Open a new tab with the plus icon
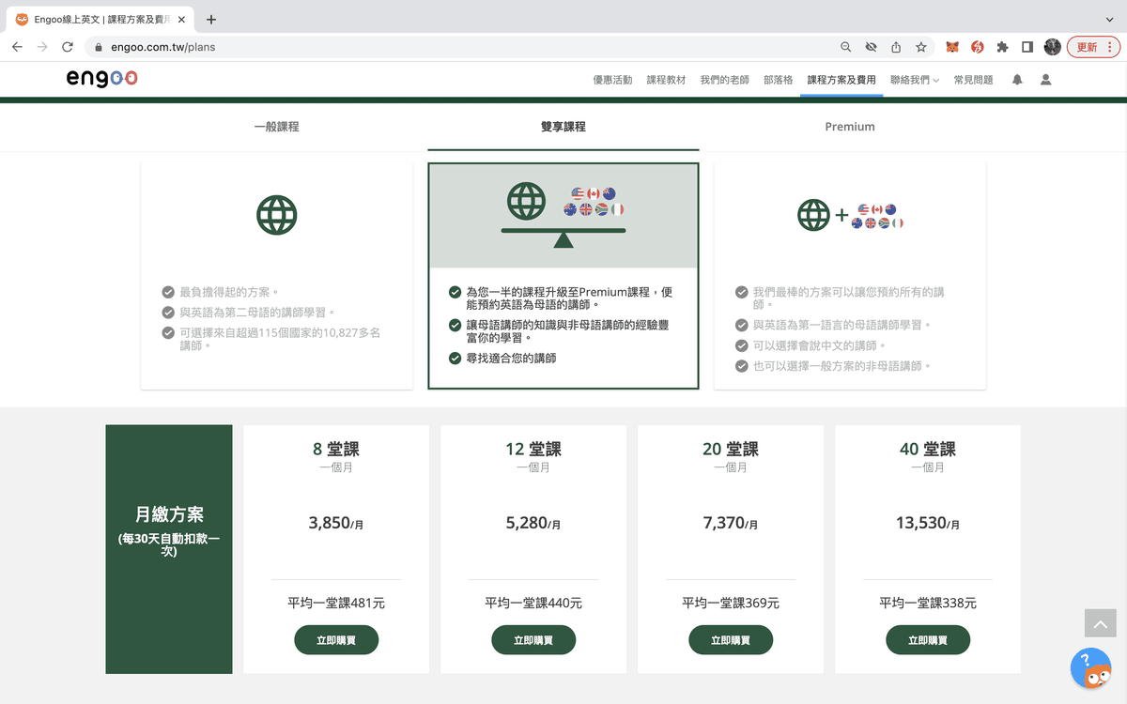The width and height of the screenshot is (1127, 704). coord(211,19)
